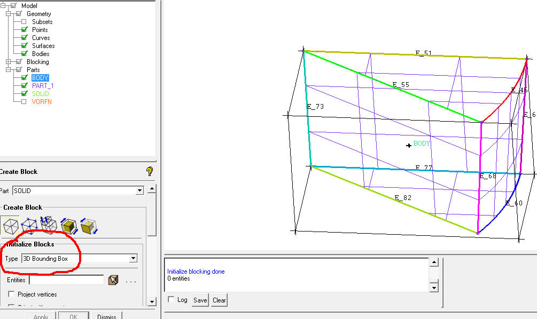Click Create Block panel scroll down arrow
This screenshot has height=319, width=537.
(152, 301)
